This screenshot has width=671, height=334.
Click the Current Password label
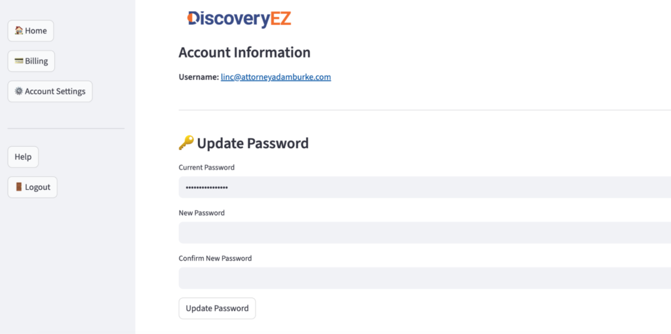206,168
